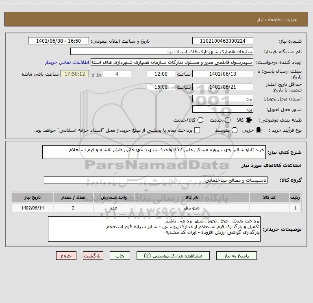This screenshot has height=303, width=313.
Task: Click the delivery province field یزد
Action: [223, 99]
